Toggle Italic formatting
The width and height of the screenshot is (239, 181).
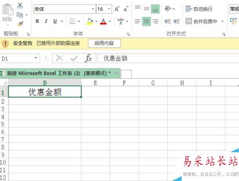46,21
